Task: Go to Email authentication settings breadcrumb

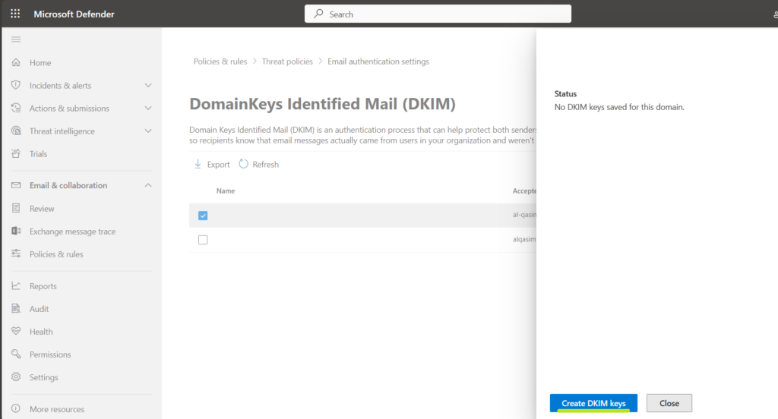Action: coord(378,61)
